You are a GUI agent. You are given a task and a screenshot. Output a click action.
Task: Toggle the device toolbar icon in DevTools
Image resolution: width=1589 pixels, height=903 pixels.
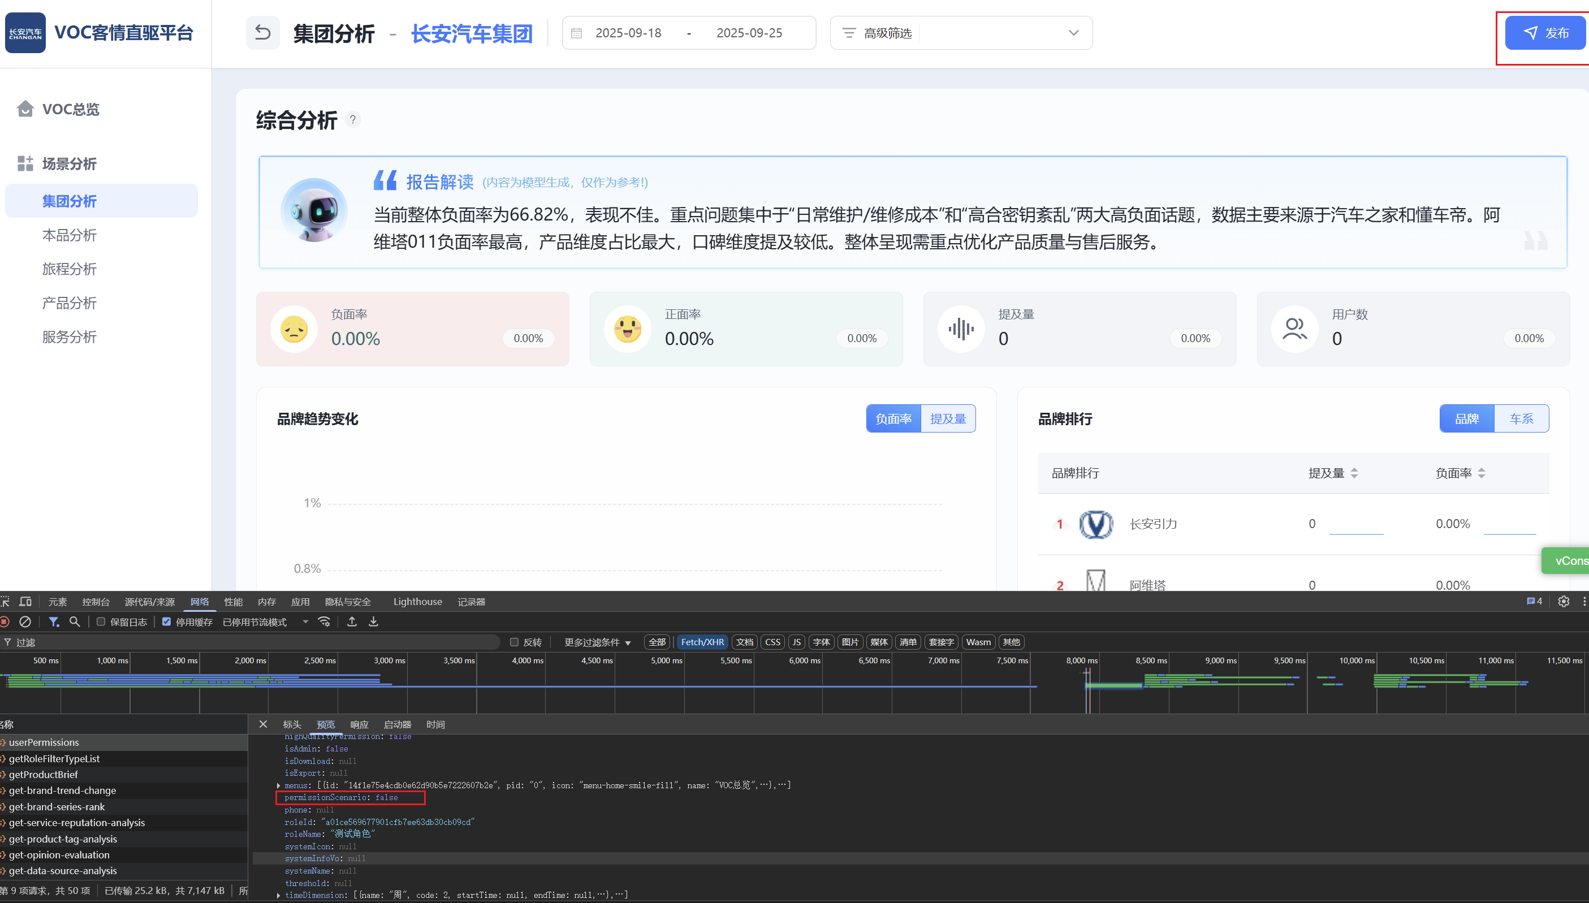pyautogui.click(x=25, y=601)
